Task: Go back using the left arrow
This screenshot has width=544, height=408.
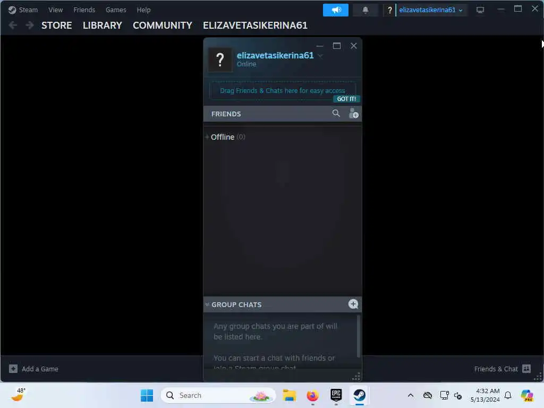Action: 13,25
